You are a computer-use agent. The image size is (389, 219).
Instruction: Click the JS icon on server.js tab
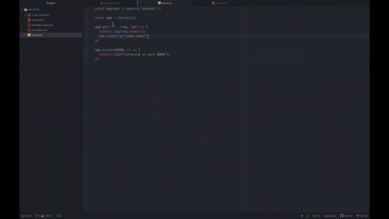pyautogui.click(x=159, y=3)
